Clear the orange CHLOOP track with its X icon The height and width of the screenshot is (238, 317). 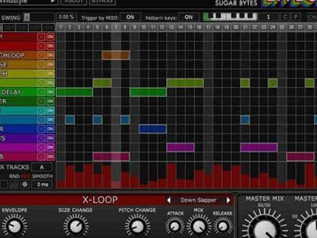(41, 55)
